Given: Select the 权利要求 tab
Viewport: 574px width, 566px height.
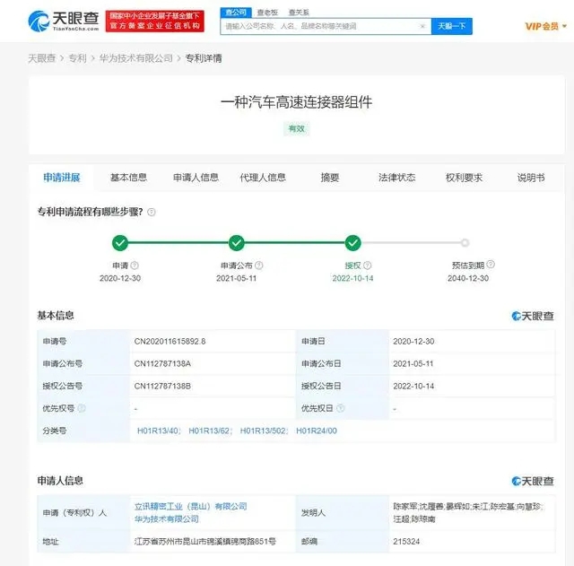Looking at the screenshot, I should (464, 178).
